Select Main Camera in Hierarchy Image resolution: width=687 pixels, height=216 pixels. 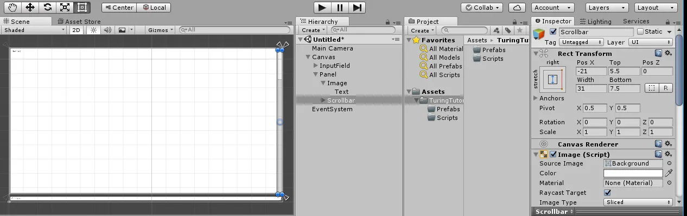click(x=332, y=48)
